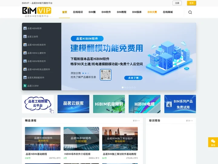
Task: Select 品茗HiBIM机电软件 sidebar link
Action: pyautogui.click(x=36, y=45)
